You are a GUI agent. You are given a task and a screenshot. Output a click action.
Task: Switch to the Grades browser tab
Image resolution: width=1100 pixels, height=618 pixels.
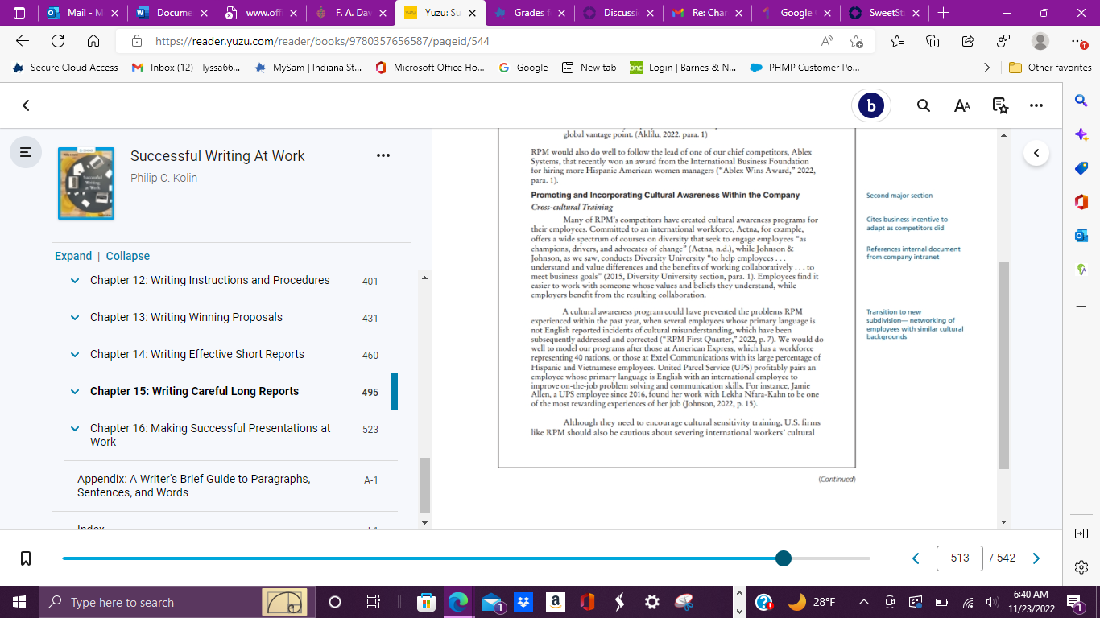pyautogui.click(x=527, y=13)
